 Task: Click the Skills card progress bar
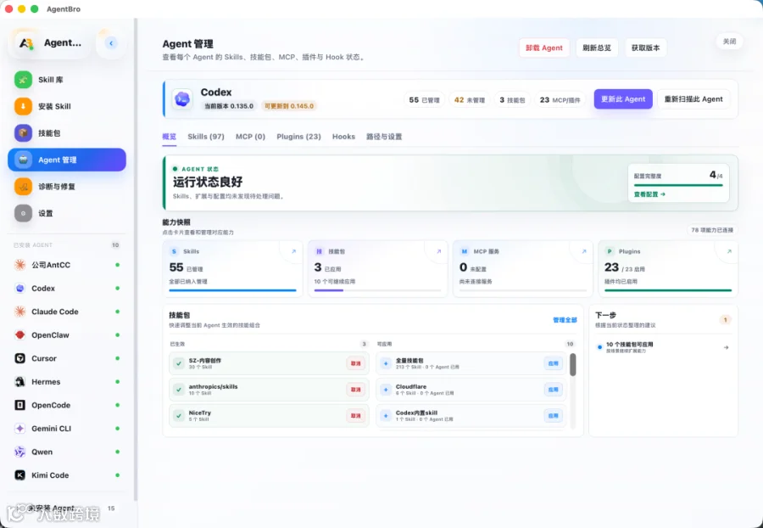click(232, 290)
